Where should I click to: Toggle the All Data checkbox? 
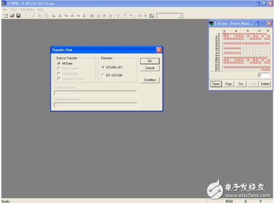59,63
